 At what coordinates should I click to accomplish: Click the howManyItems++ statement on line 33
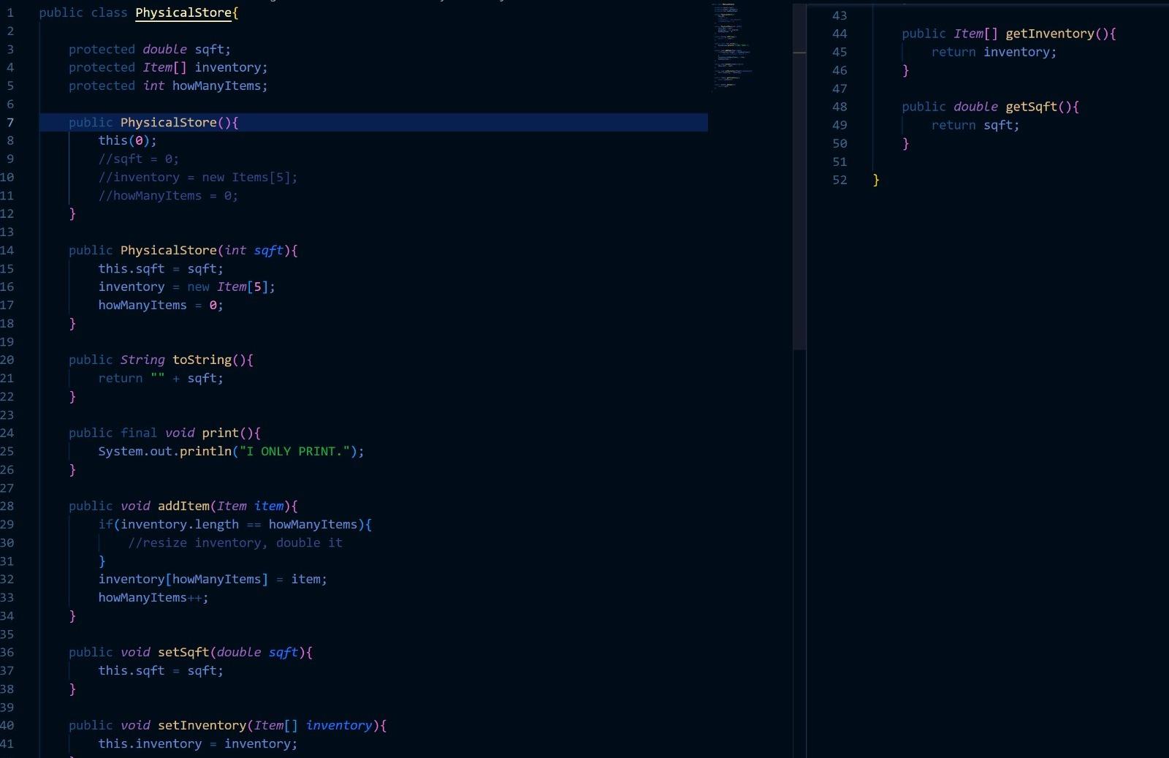[x=153, y=597]
